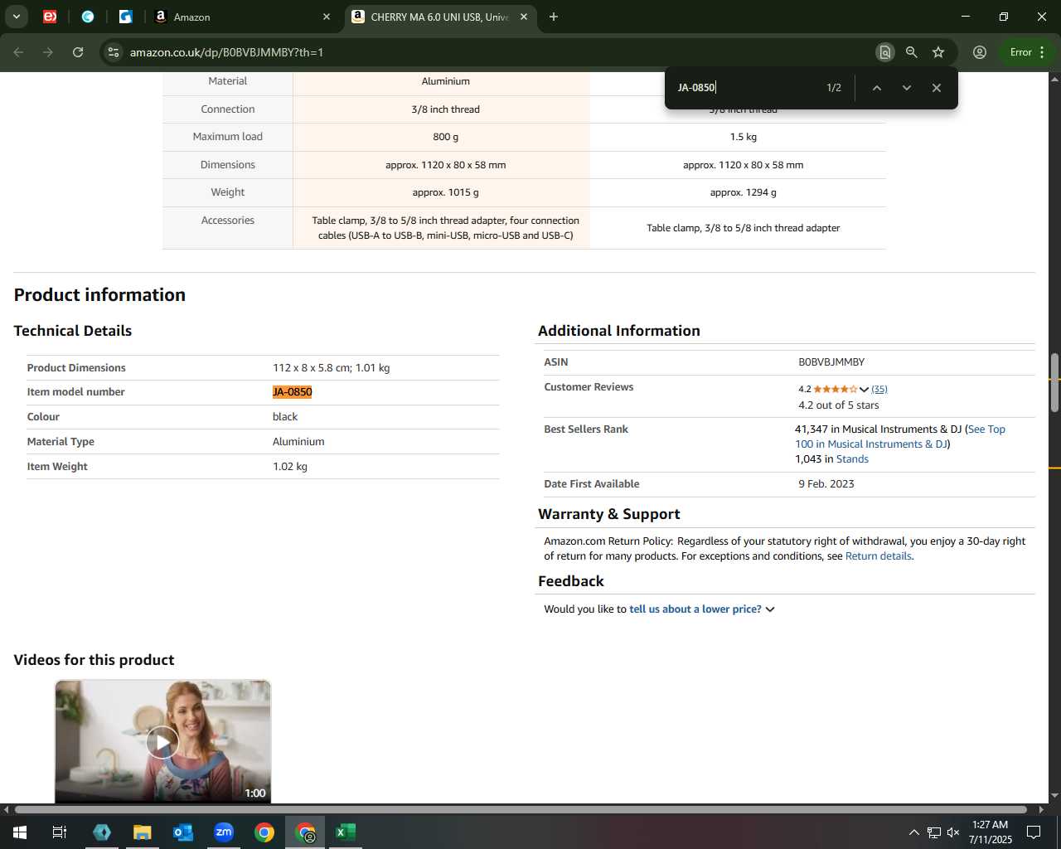Go forward one page
The width and height of the screenshot is (1061, 849).
pyautogui.click(x=48, y=52)
